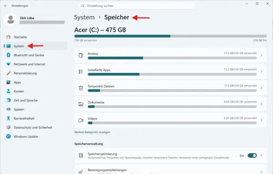This screenshot has height=174, width=273.
Task: Click the magnifier icon in the search box
Action: (83, 6)
